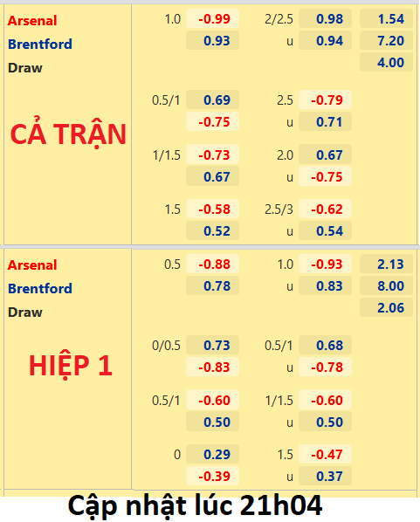Click Arsenal win odds 1.54
Viewport: 420px width, 522px height.
(386, 18)
